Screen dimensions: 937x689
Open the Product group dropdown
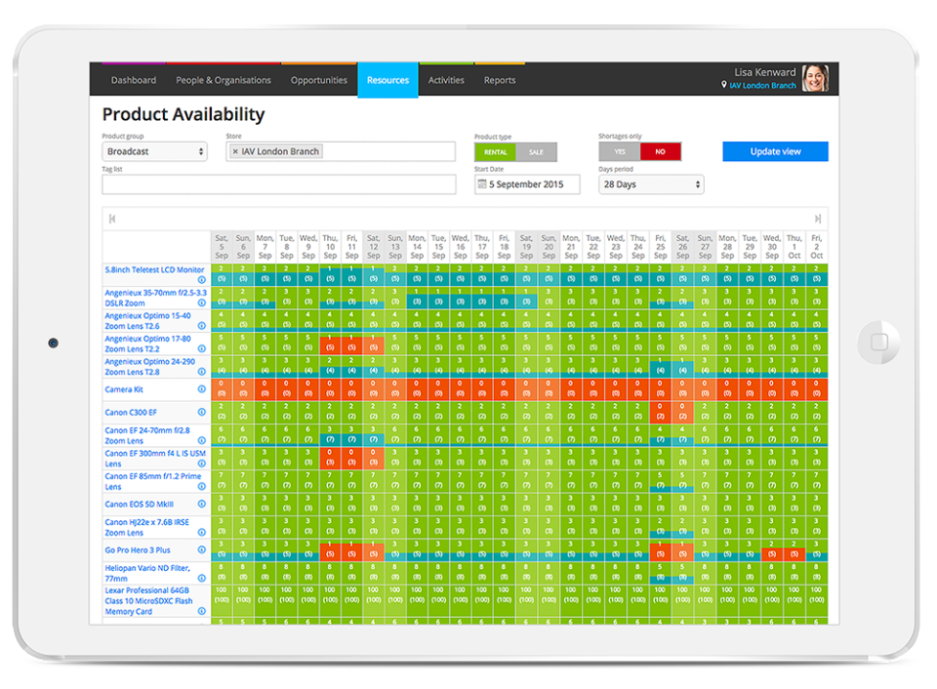[154, 151]
